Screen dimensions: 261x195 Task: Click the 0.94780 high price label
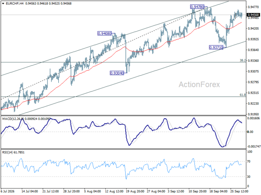pos(197,7)
